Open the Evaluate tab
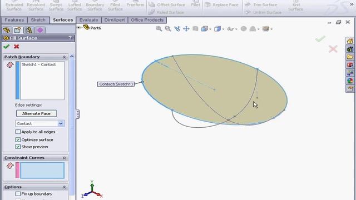Screen dimensions: 356x200 [x=88, y=20]
